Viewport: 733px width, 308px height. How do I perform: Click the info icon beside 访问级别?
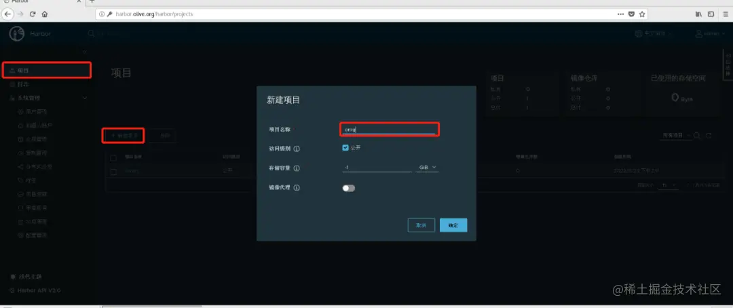(297, 149)
